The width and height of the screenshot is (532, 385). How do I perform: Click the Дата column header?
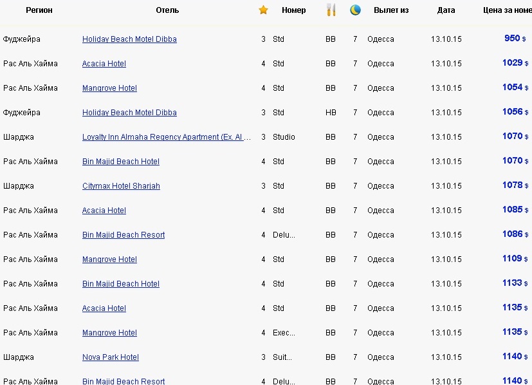click(x=446, y=10)
